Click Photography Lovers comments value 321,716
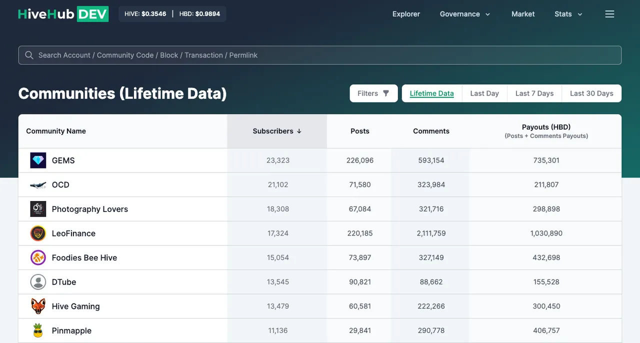Image resolution: width=640 pixels, height=343 pixels. point(431,209)
